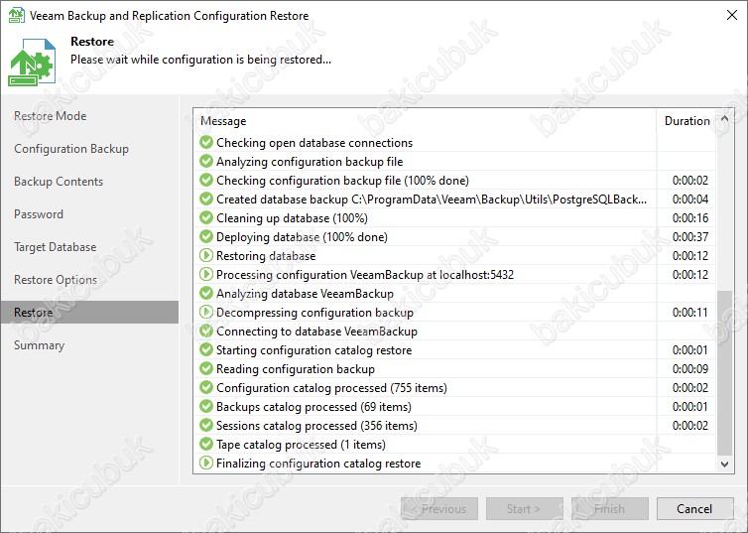Click status icon for Checking configuration backup file
The width and height of the screenshot is (748, 533).
[206, 180]
